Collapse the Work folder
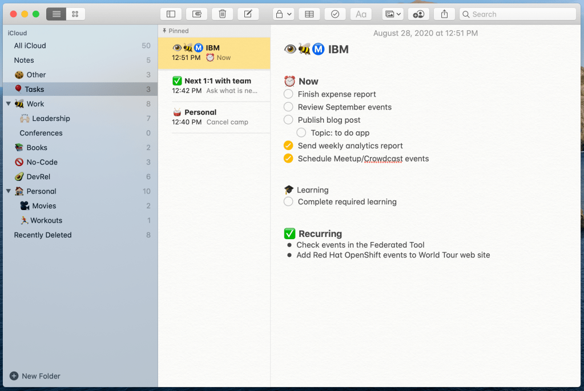This screenshot has height=391, width=584. click(x=9, y=104)
